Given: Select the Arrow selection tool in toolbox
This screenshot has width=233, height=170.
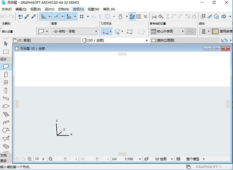Looking at the screenshot, I should click(6, 43).
